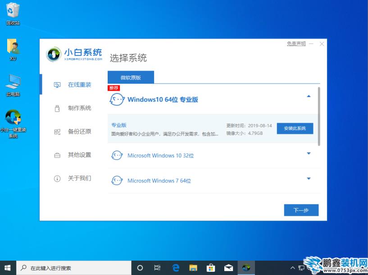Click the 备份还原 grid icon

pyautogui.click(x=57, y=132)
